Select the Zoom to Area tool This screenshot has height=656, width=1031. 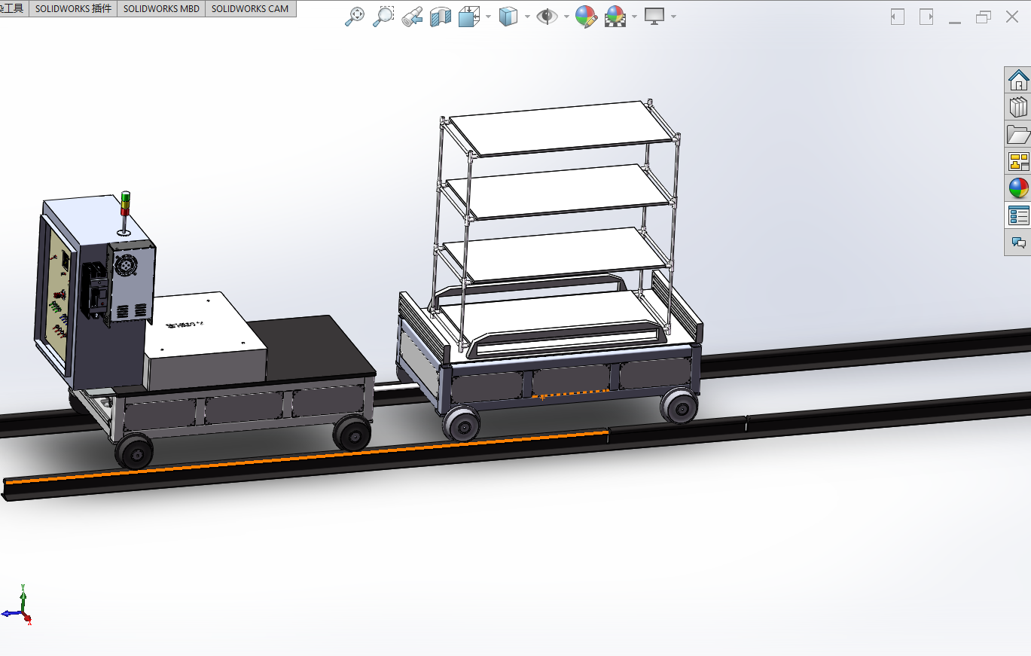click(x=383, y=17)
